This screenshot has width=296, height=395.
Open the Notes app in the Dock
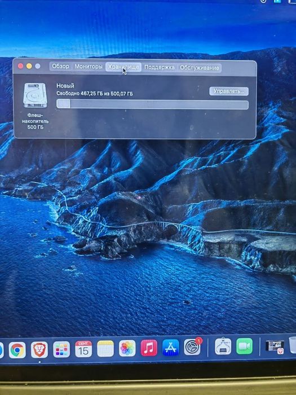click(105, 349)
